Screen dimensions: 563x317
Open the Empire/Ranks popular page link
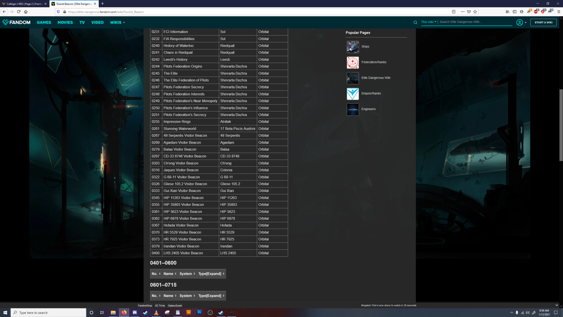click(371, 93)
